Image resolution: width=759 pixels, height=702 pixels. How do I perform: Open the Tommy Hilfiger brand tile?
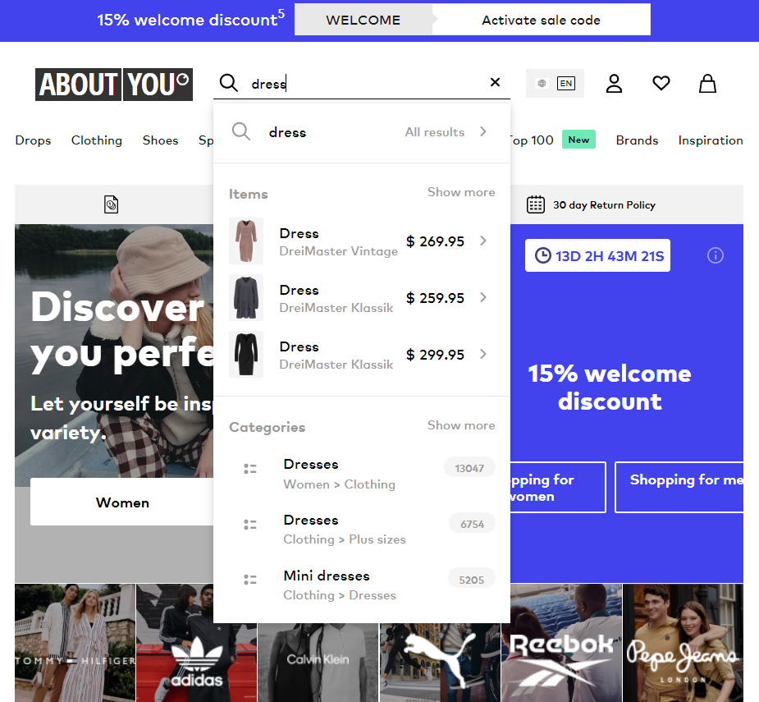[x=75, y=642]
